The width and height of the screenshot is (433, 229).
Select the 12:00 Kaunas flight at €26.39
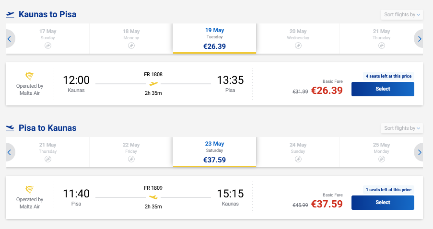[x=383, y=89]
